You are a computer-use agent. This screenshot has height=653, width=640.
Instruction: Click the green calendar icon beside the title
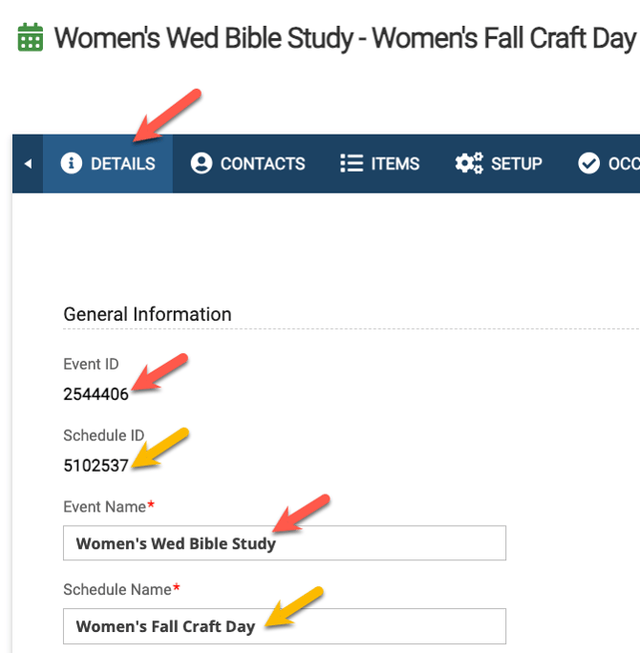[31, 39]
